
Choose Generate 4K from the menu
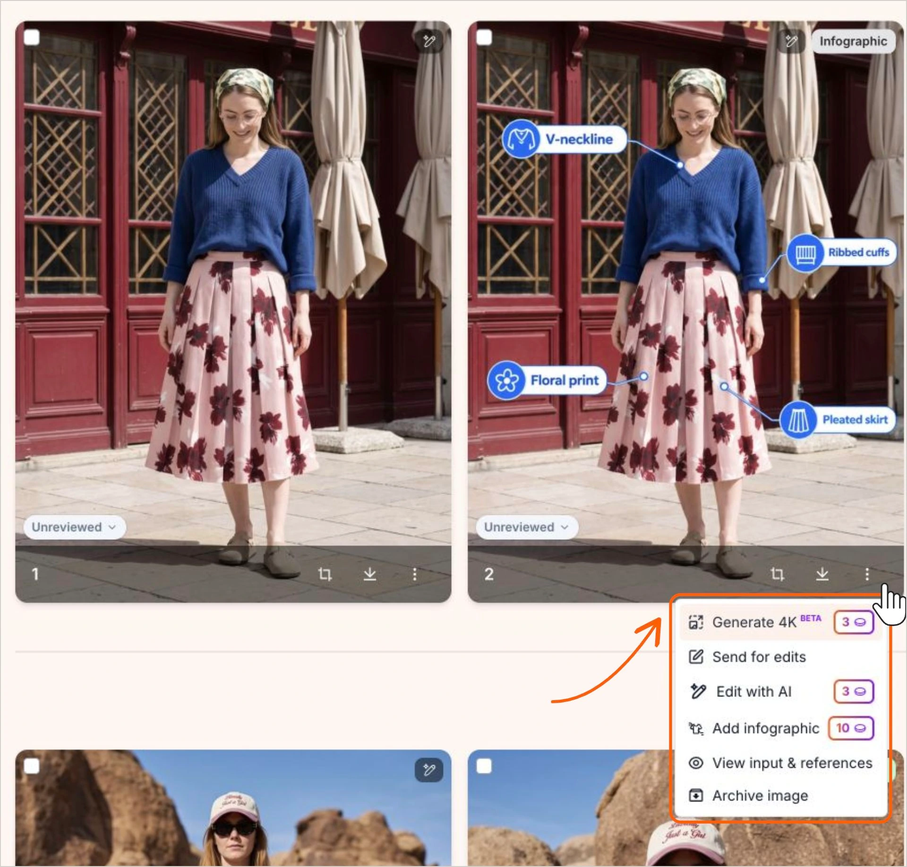tap(780, 623)
